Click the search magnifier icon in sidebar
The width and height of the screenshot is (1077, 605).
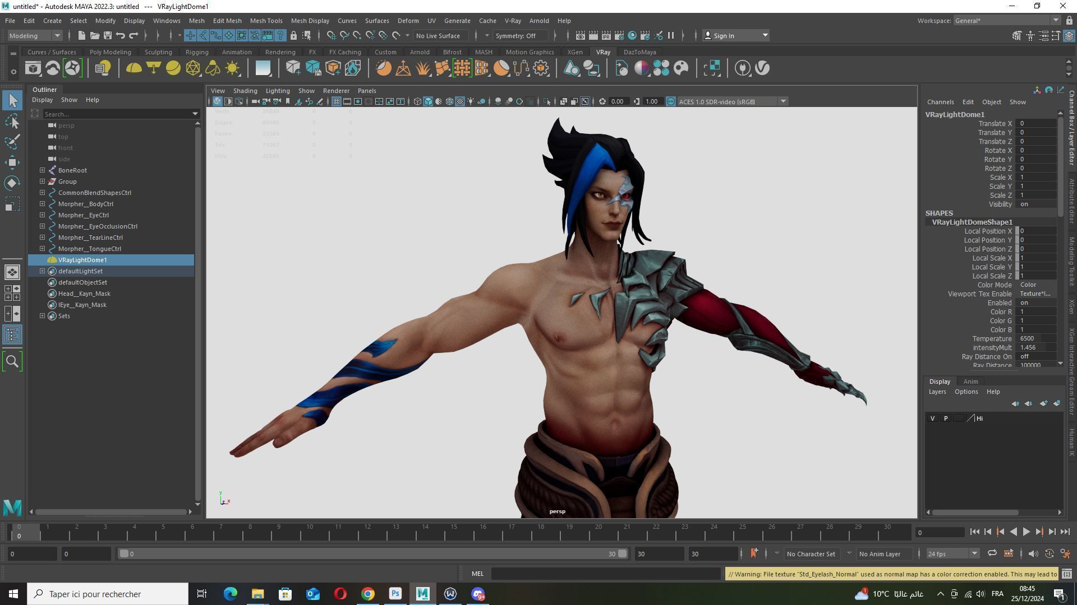tap(12, 362)
